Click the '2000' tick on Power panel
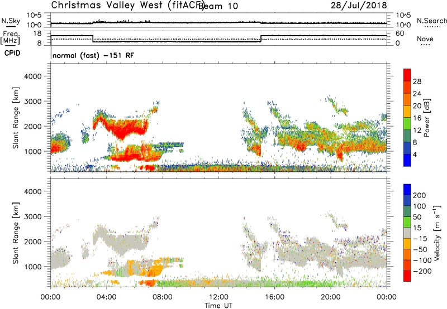 32,126
